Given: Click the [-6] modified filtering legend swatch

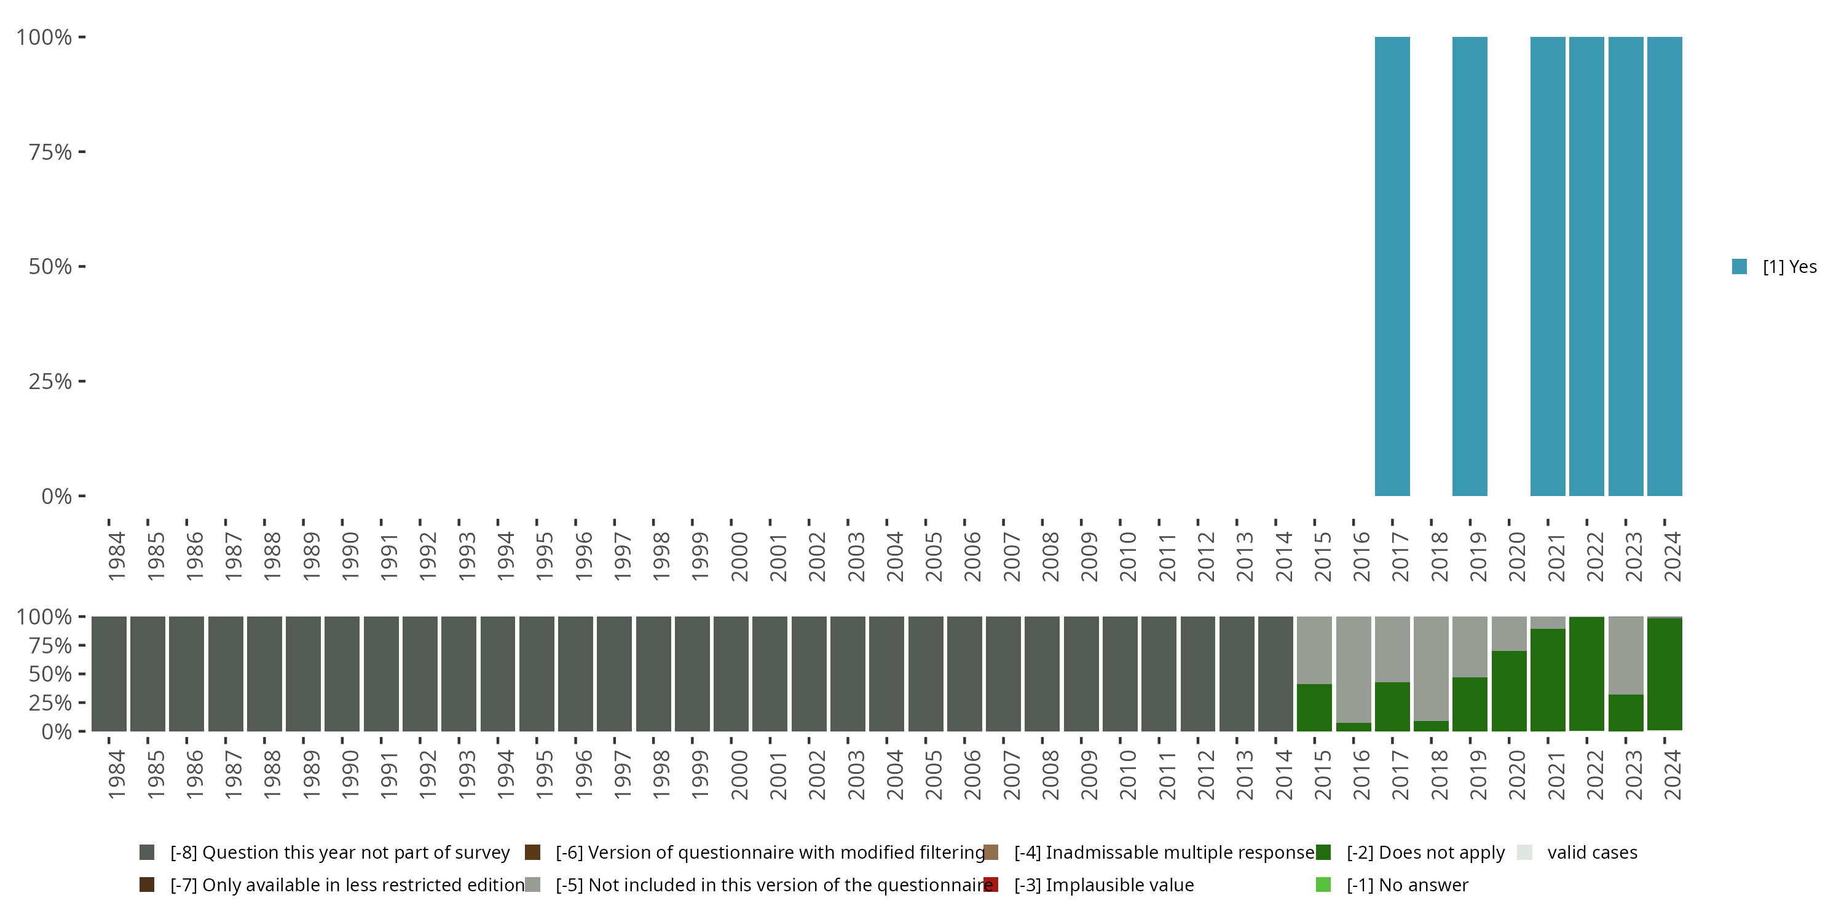Looking at the screenshot, I should point(532,852).
